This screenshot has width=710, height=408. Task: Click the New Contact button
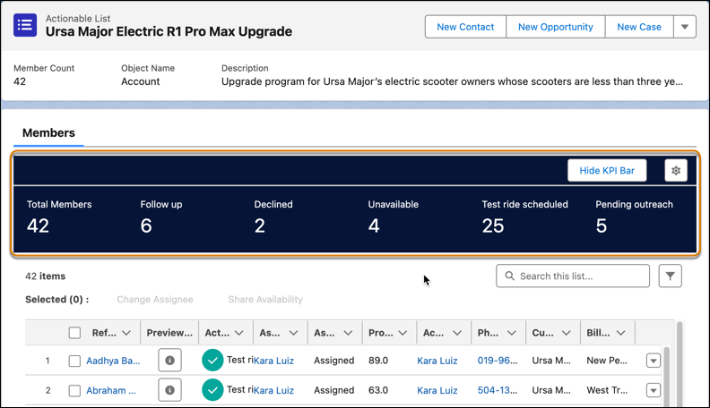tap(465, 27)
